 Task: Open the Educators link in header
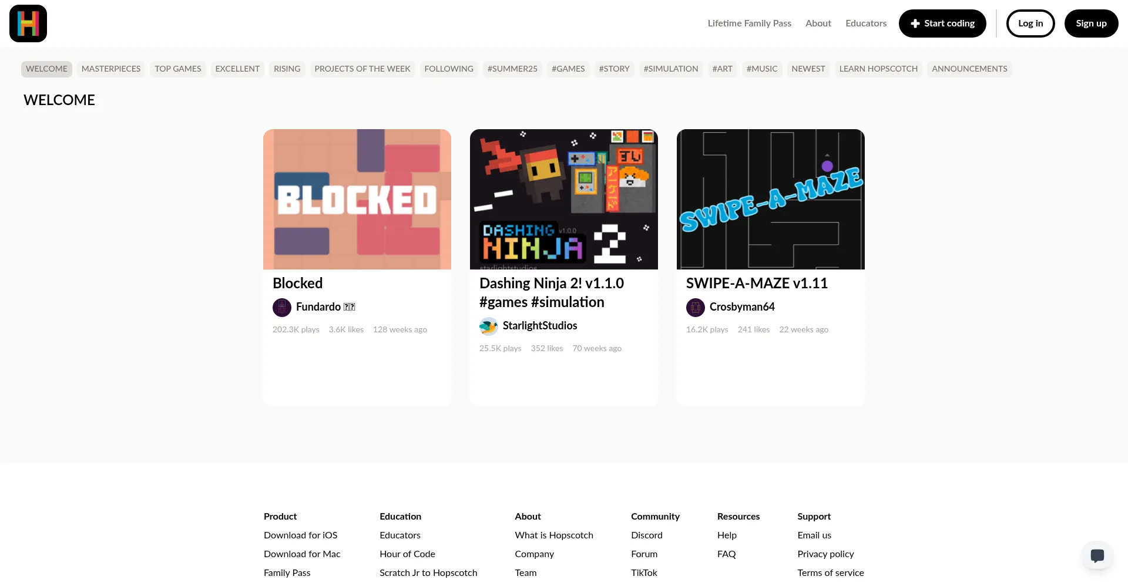point(866,23)
